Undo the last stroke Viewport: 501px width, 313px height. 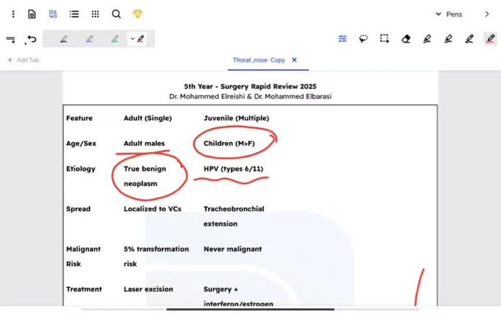31,40
